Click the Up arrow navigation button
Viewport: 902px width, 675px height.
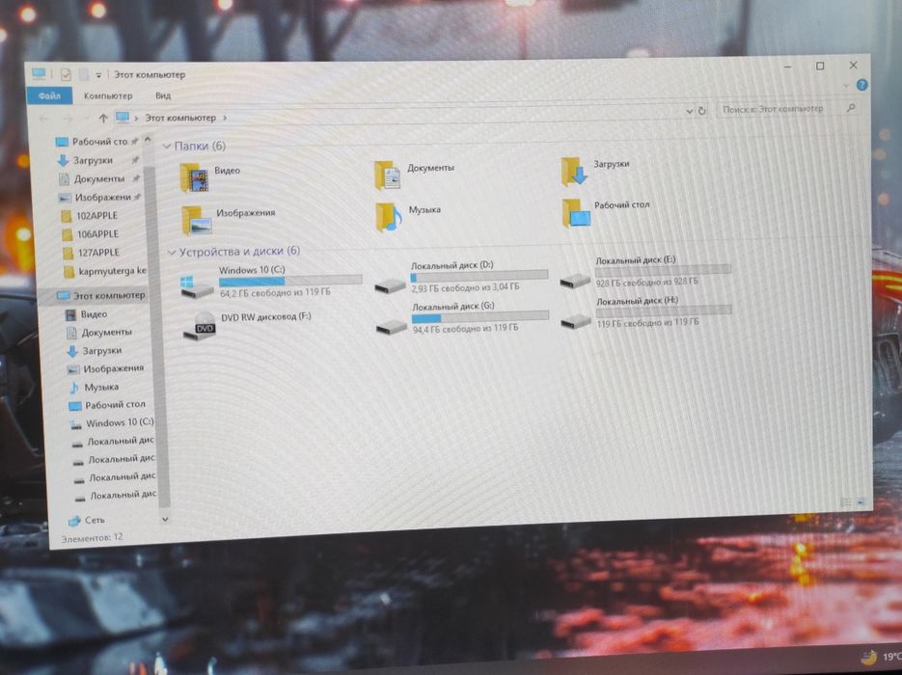[103, 118]
